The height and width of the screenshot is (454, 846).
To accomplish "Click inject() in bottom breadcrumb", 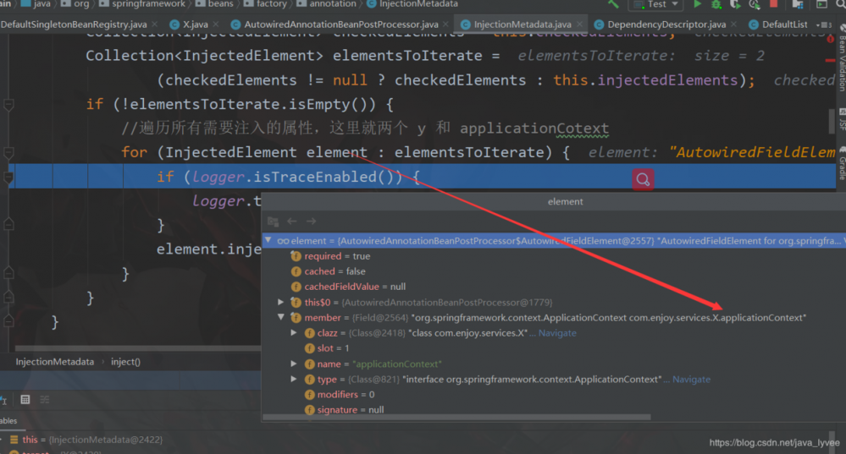I will pos(125,362).
